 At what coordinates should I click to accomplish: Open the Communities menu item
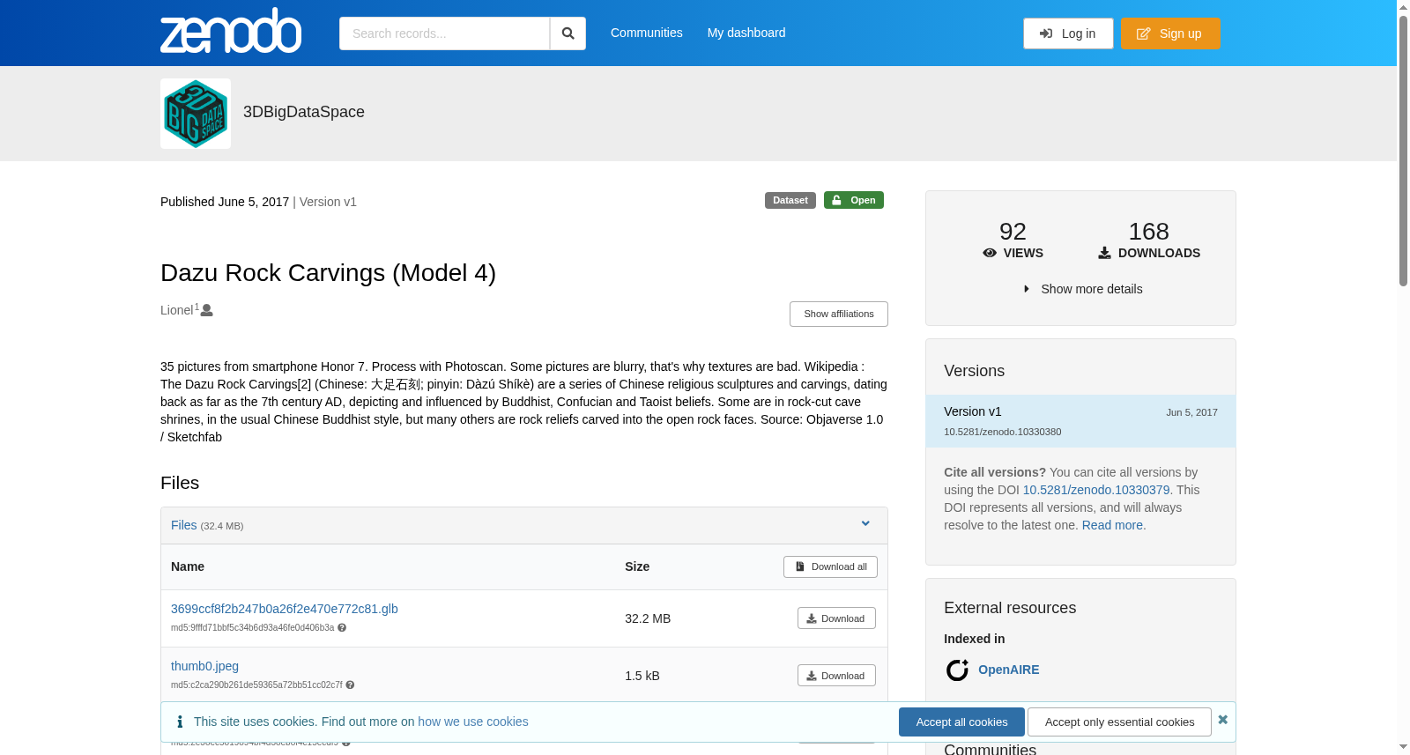pyautogui.click(x=647, y=33)
